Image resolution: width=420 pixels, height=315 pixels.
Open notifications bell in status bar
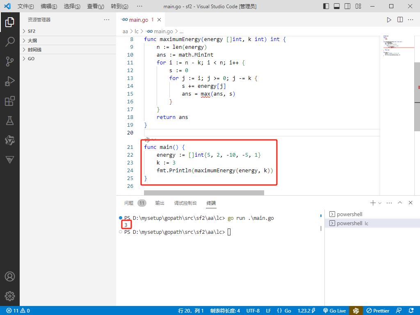(411, 311)
